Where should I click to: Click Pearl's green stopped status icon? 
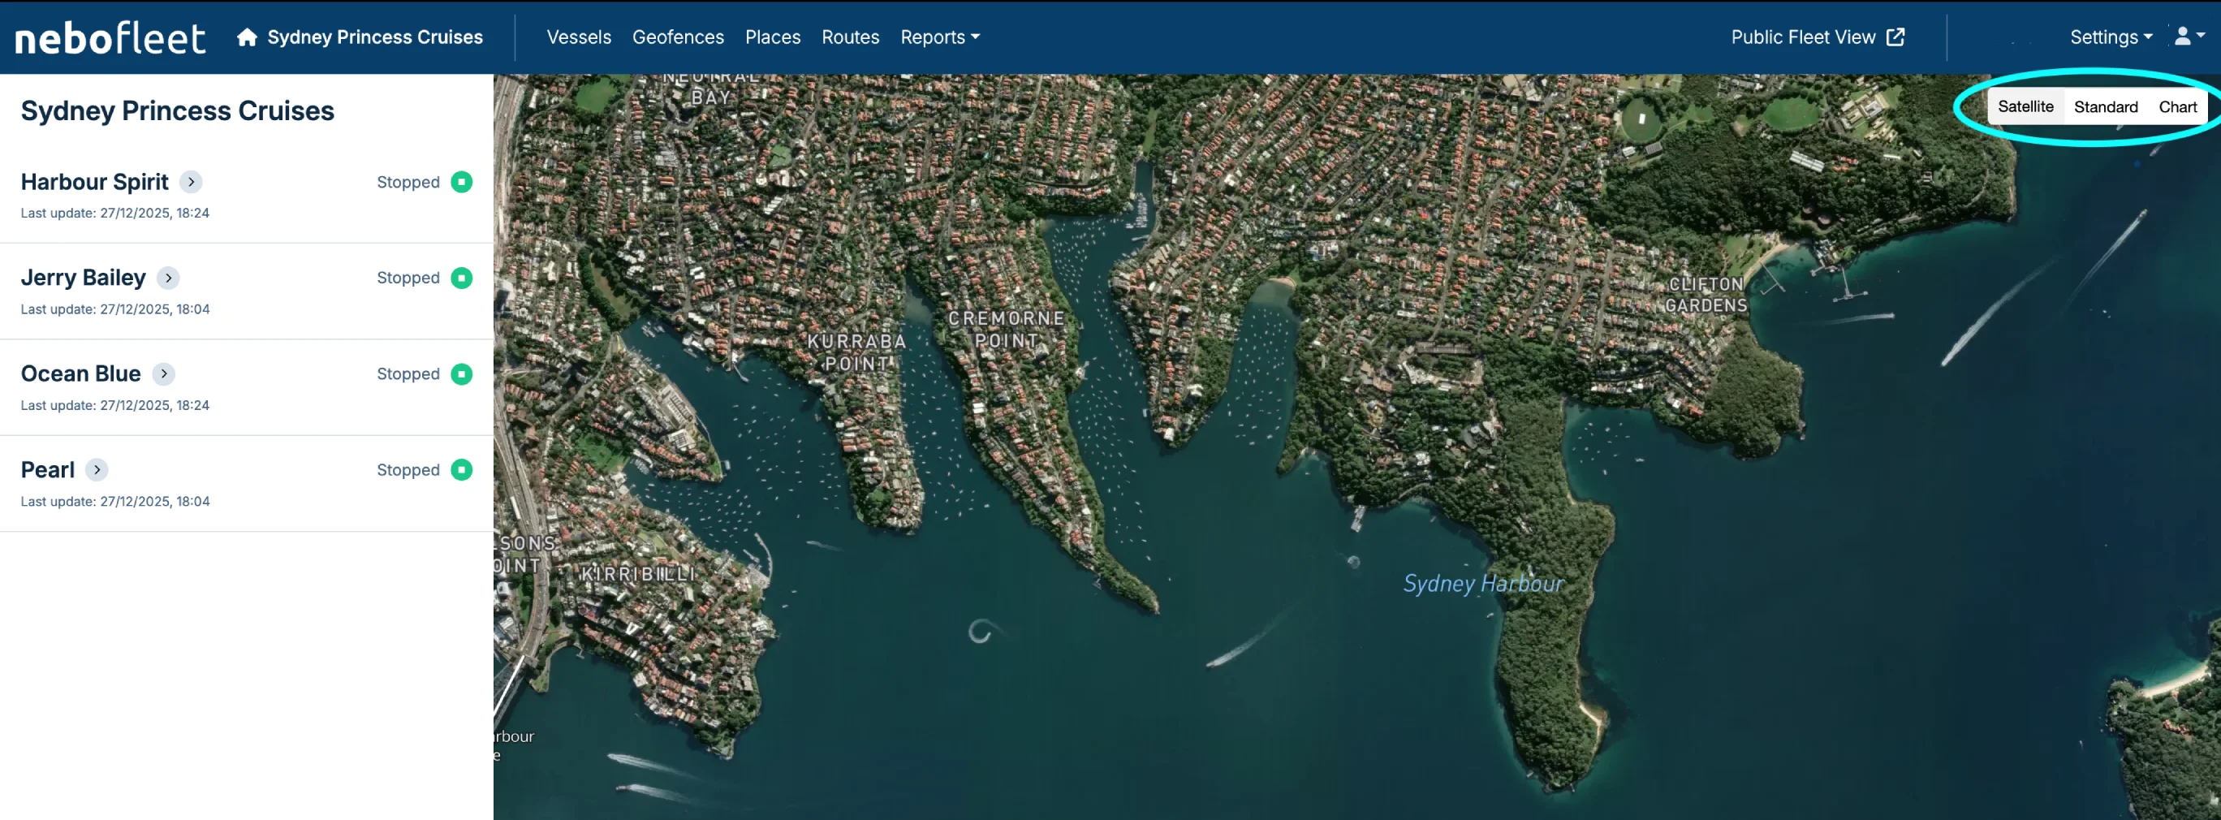[462, 470]
